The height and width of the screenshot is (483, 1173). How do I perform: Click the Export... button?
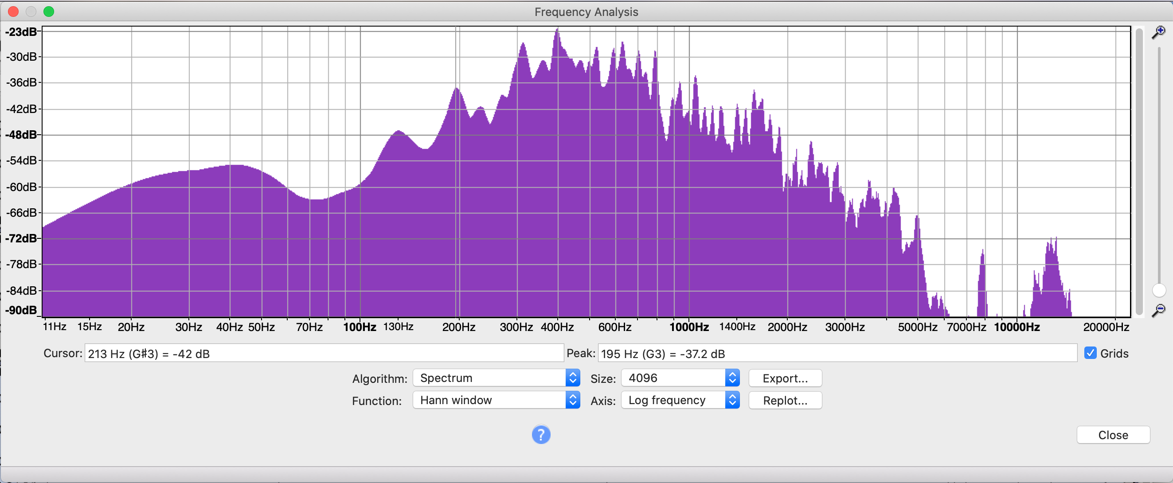(x=785, y=378)
